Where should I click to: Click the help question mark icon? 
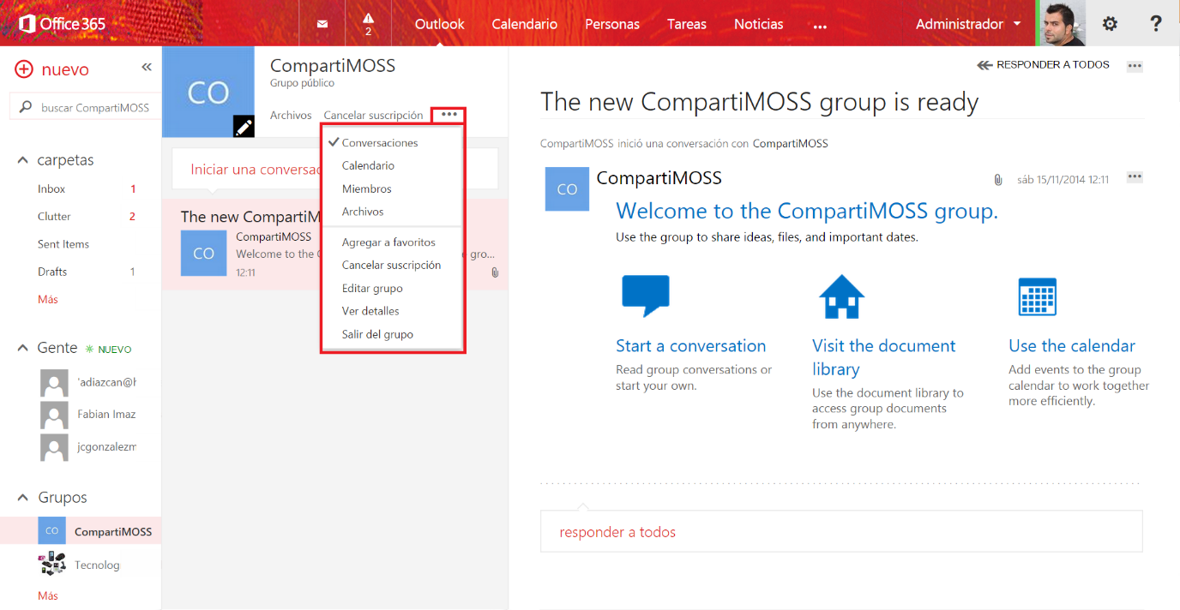coord(1155,24)
